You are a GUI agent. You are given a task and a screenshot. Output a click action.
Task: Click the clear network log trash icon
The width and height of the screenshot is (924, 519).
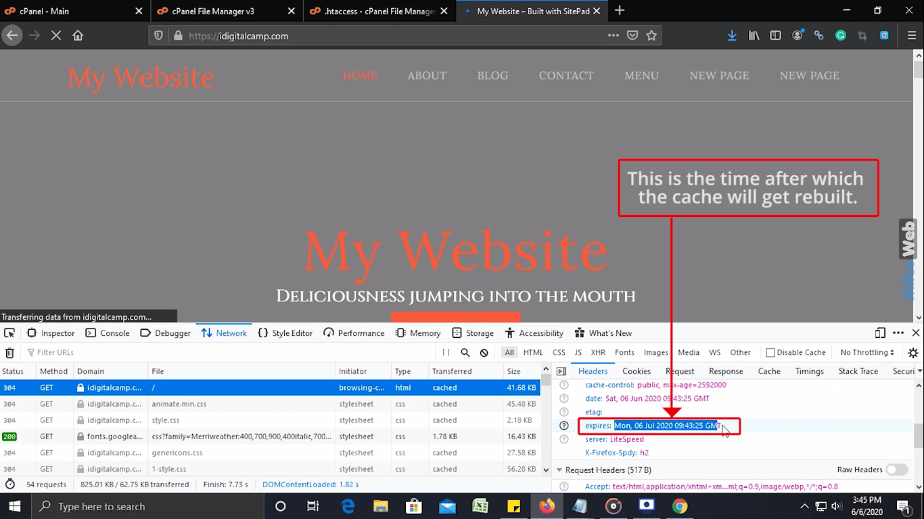tap(9, 353)
